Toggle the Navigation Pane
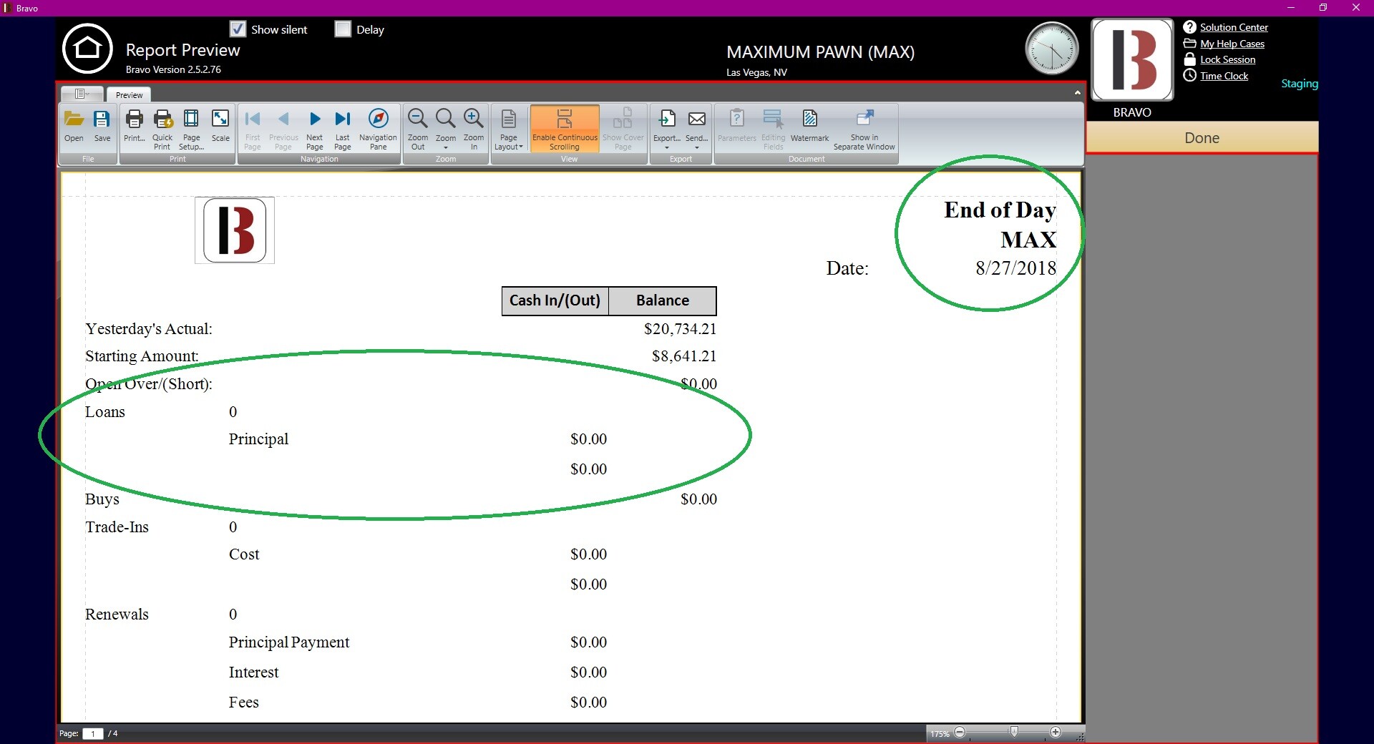 tap(378, 129)
